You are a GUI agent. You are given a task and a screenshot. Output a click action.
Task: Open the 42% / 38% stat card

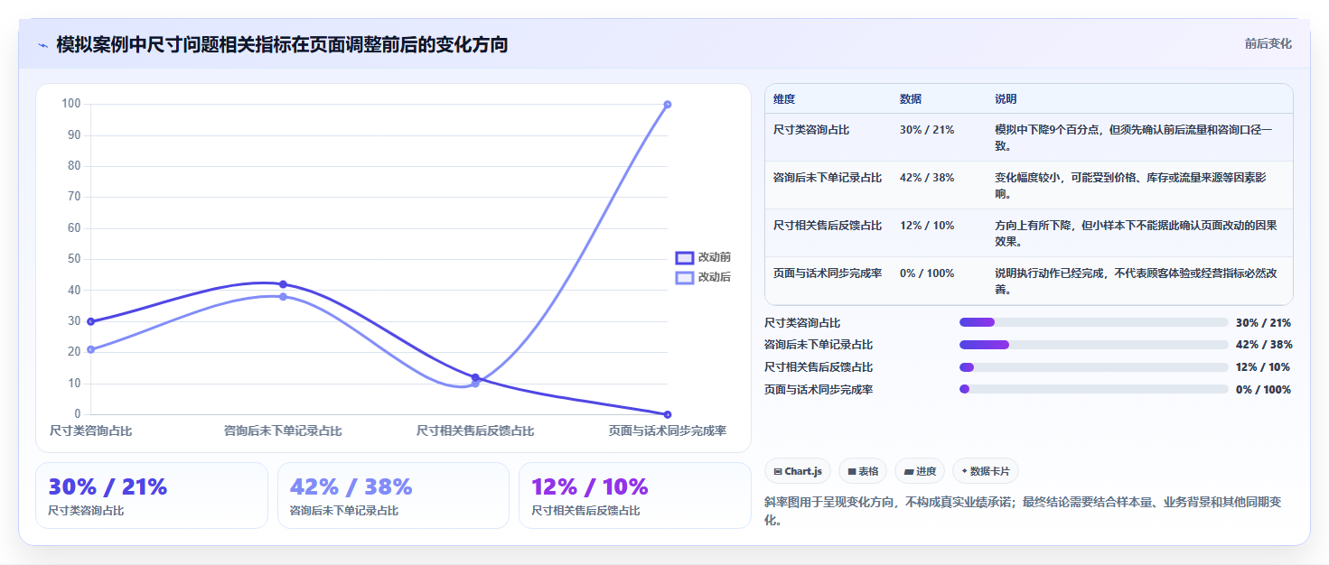394,496
